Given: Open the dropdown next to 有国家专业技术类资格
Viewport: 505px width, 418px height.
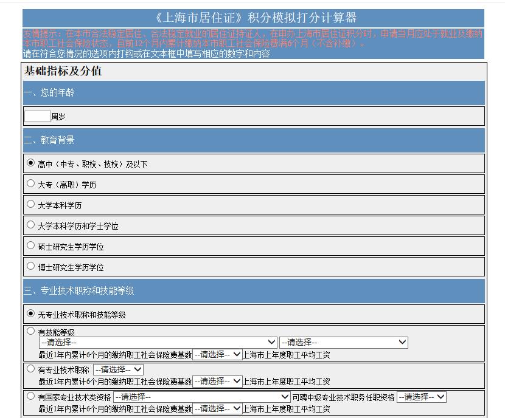Looking at the screenshot, I should coord(201,397).
